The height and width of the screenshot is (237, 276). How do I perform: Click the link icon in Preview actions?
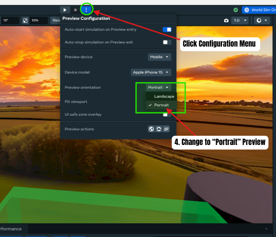(x=166, y=129)
